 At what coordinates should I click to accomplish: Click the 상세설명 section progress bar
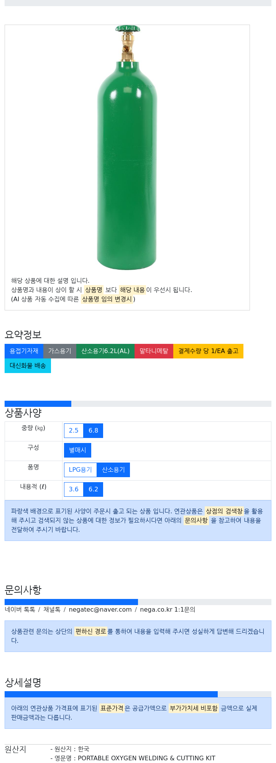111,695
